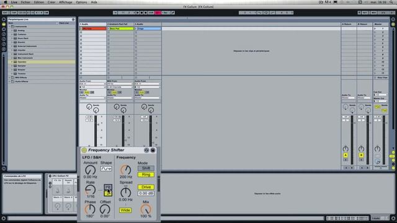Select Shift mode in Frequency Shifter

[146, 168]
